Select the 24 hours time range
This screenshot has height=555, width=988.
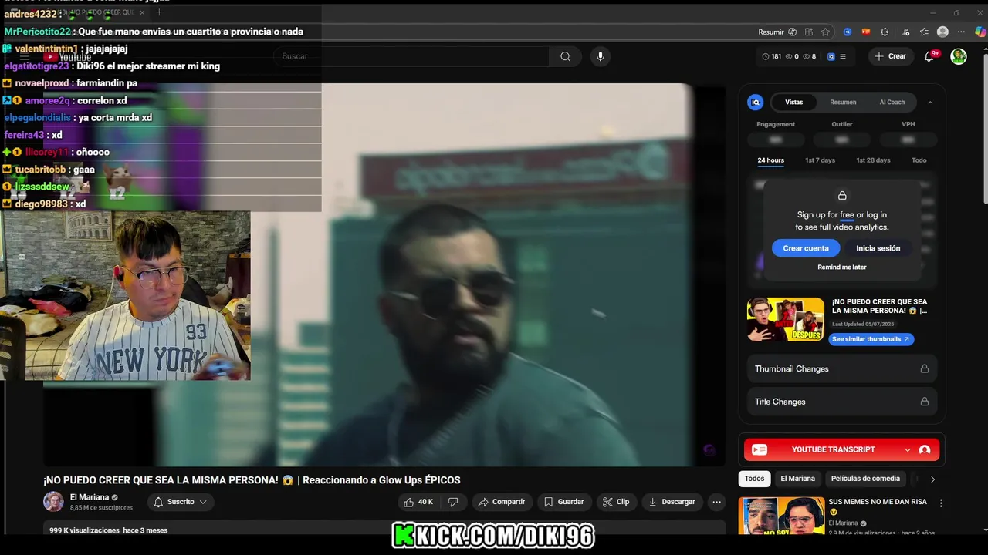point(770,160)
